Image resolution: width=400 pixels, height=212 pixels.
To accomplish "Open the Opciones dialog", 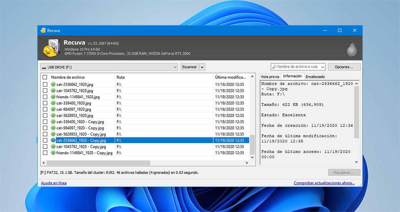I will click(344, 67).
